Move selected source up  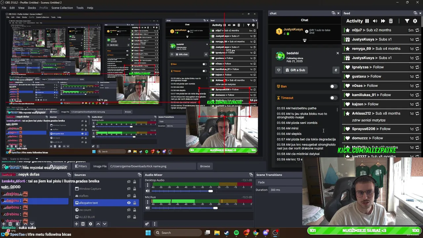98,224
